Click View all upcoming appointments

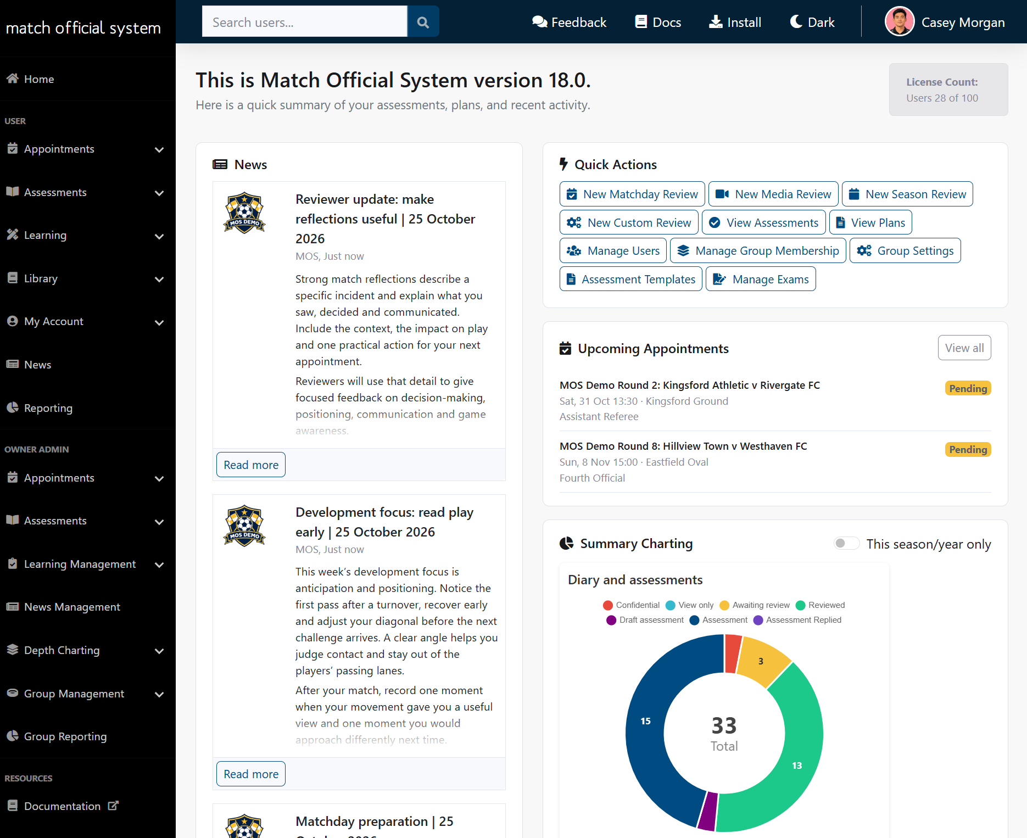pos(964,348)
